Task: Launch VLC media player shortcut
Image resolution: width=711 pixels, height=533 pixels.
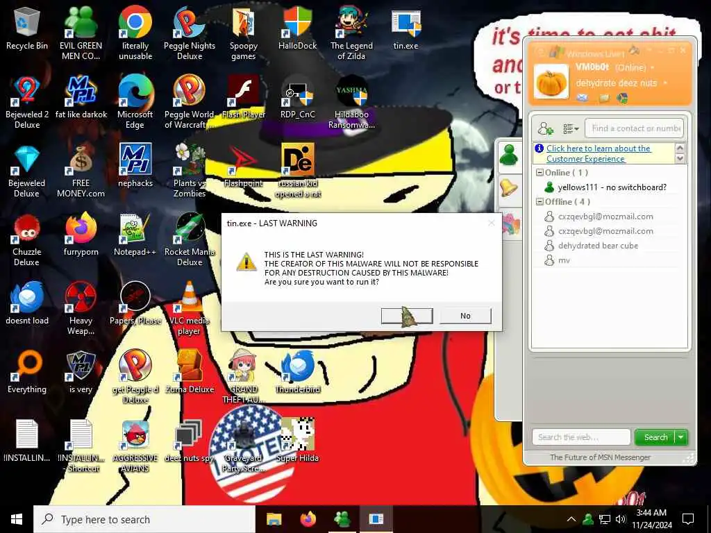Action: [190, 309]
